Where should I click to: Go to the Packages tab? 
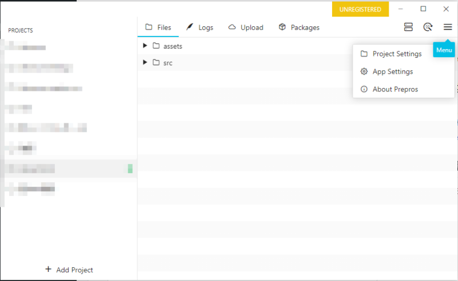click(x=299, y=27)
